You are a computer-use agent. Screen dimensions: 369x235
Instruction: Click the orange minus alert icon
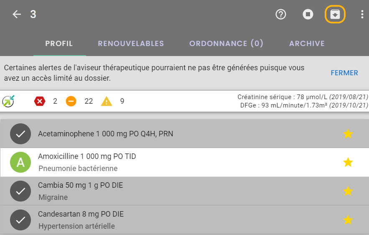point(71,101)
